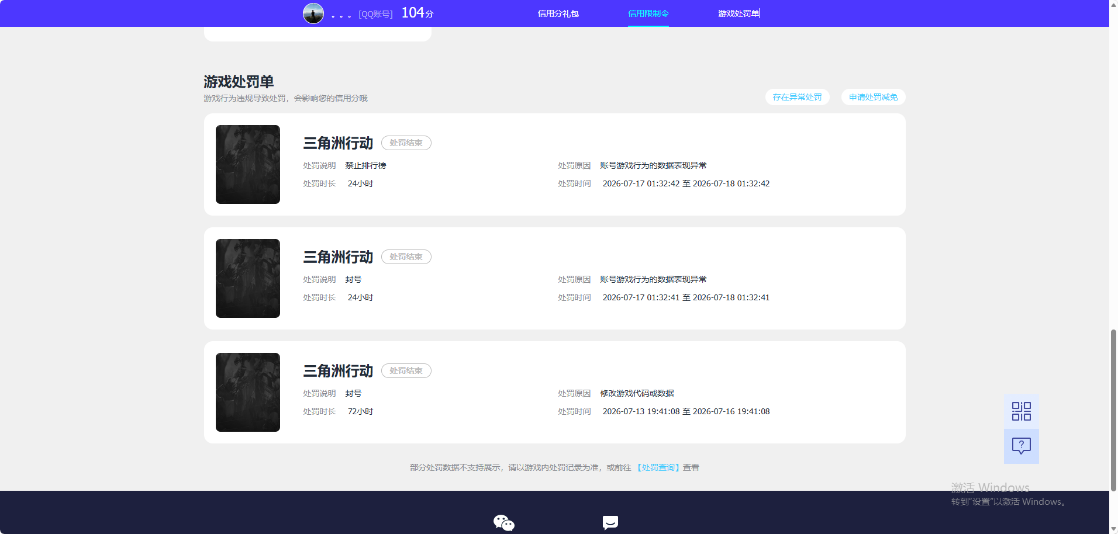Click 处罚结束 badge on 01:32:41 record
This screenshot has height=534, width=1118.
406,256
